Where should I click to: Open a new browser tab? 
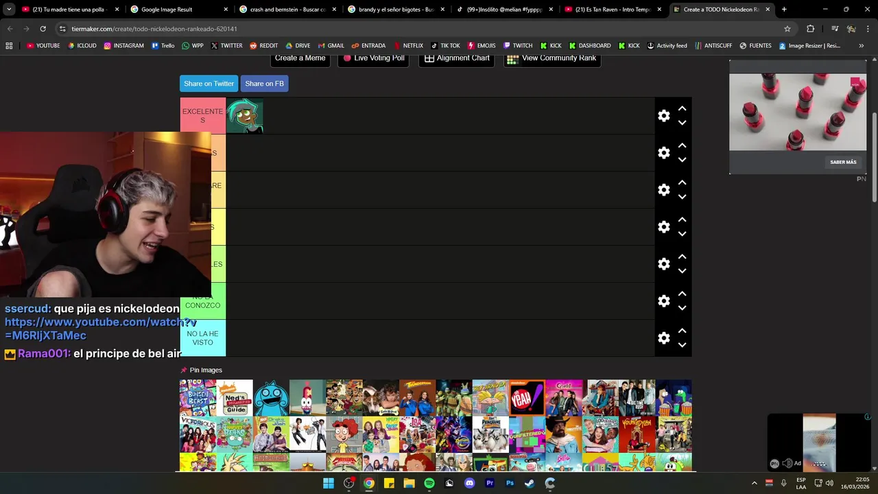tap(784, 10)
